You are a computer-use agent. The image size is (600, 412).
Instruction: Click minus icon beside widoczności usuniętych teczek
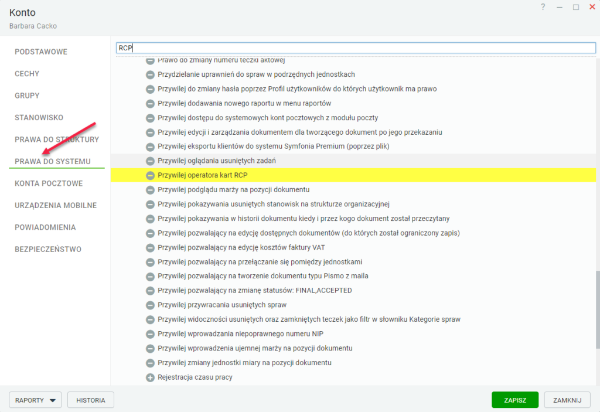click(150, 320)
